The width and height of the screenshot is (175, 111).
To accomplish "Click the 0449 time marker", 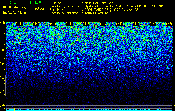I will point(153,24).
